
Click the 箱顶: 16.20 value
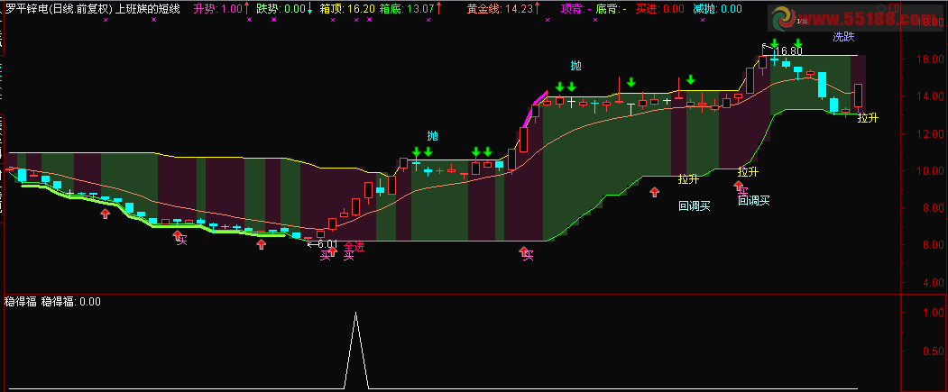point(347,9)
